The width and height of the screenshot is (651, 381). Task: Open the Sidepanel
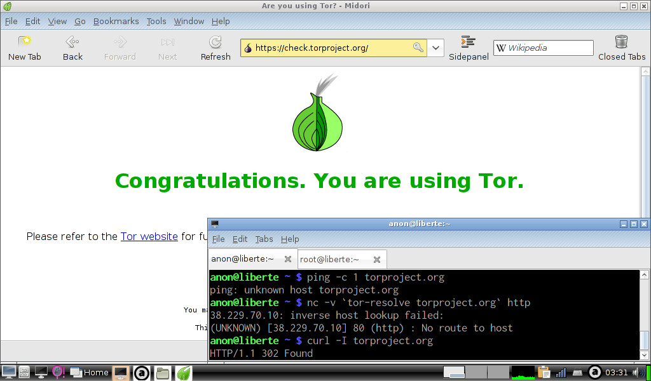[469, 48]
